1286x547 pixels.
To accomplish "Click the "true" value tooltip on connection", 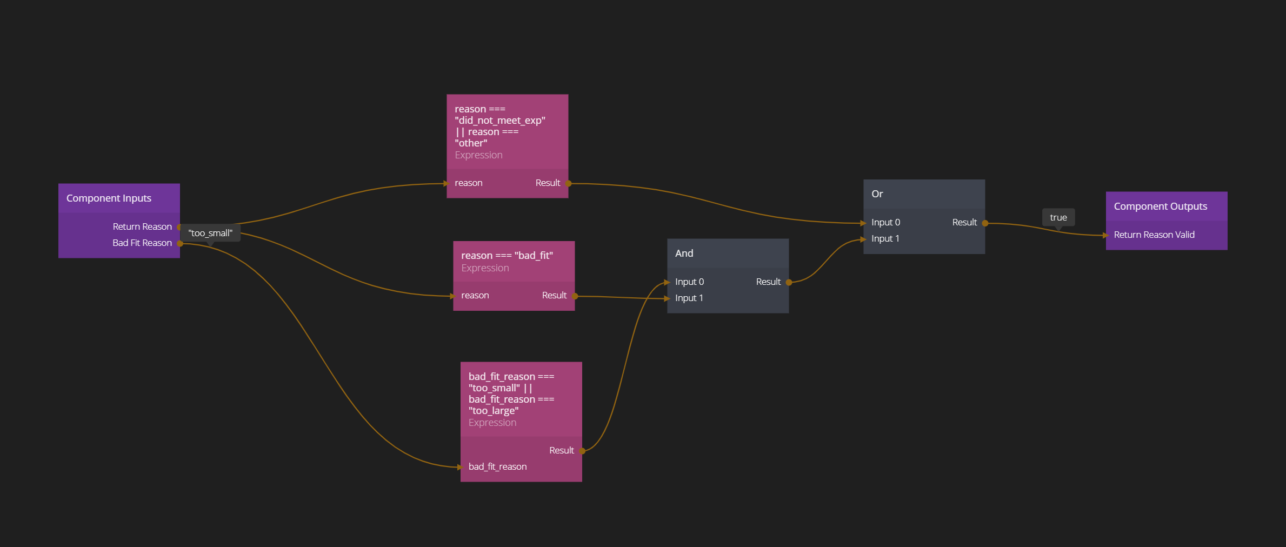I will click(x=1058, y=217).
